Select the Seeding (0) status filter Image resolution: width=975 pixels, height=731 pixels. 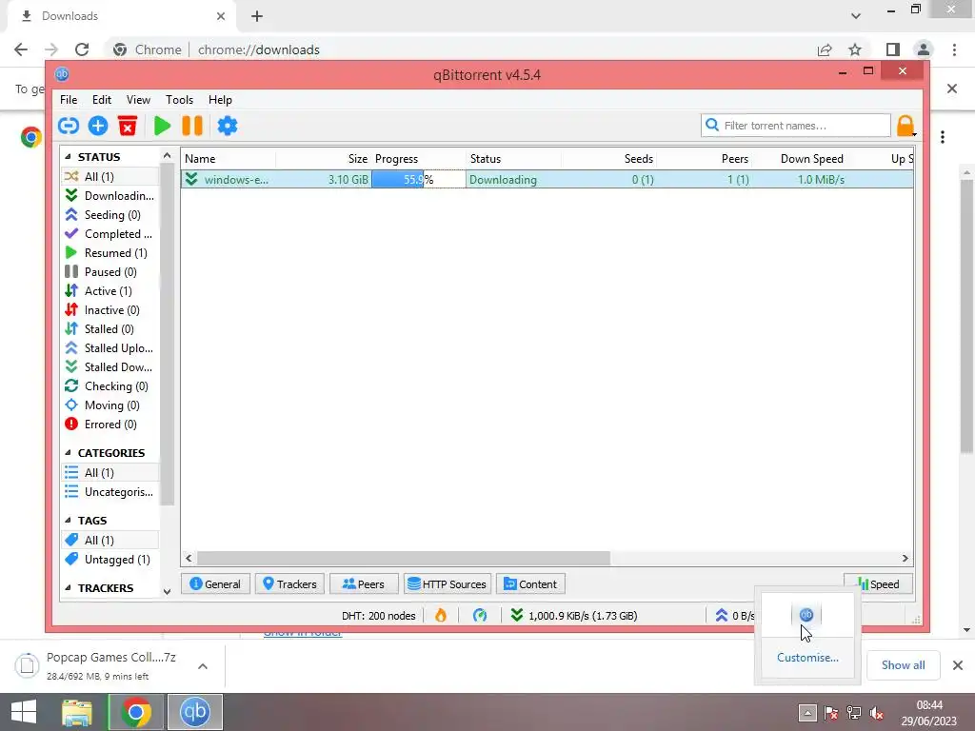click(109, 215)
